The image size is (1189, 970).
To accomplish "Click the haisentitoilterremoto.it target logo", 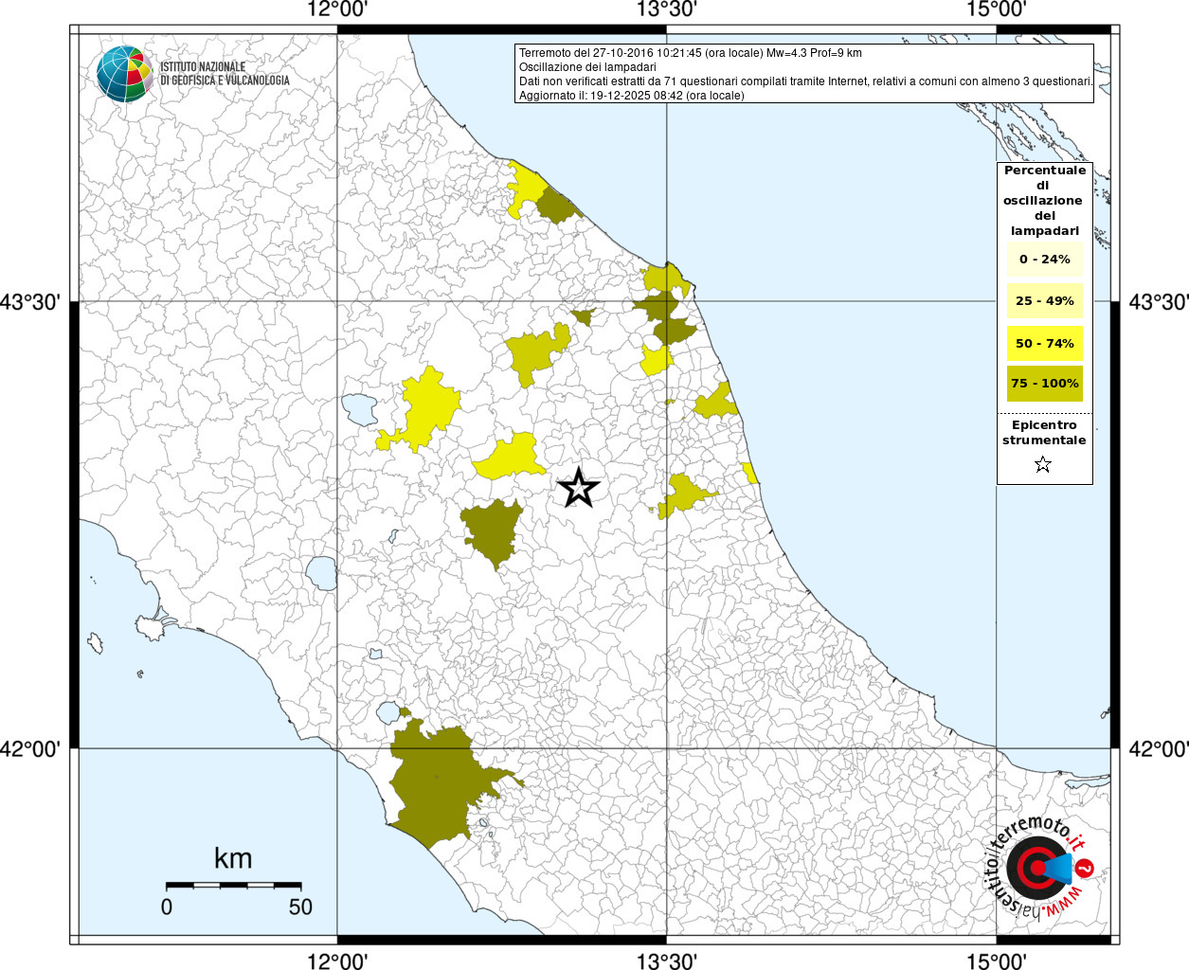I will click(1037, 868).
